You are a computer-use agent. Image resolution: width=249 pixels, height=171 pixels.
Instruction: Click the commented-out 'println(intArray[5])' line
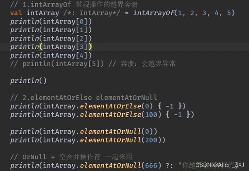[93, 64]
